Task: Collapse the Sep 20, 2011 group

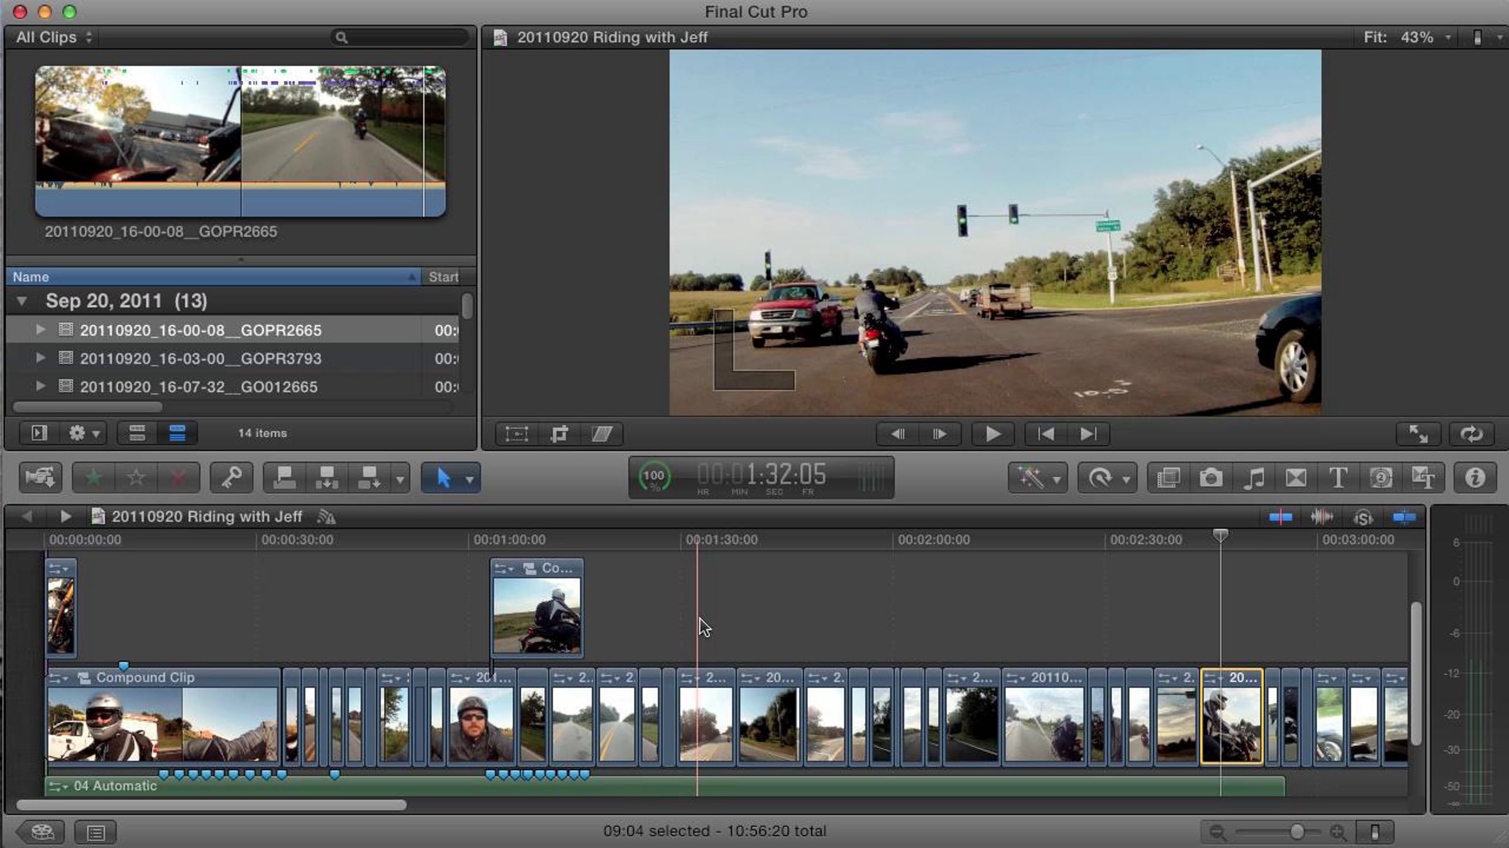Action: [x=22, y=302]
